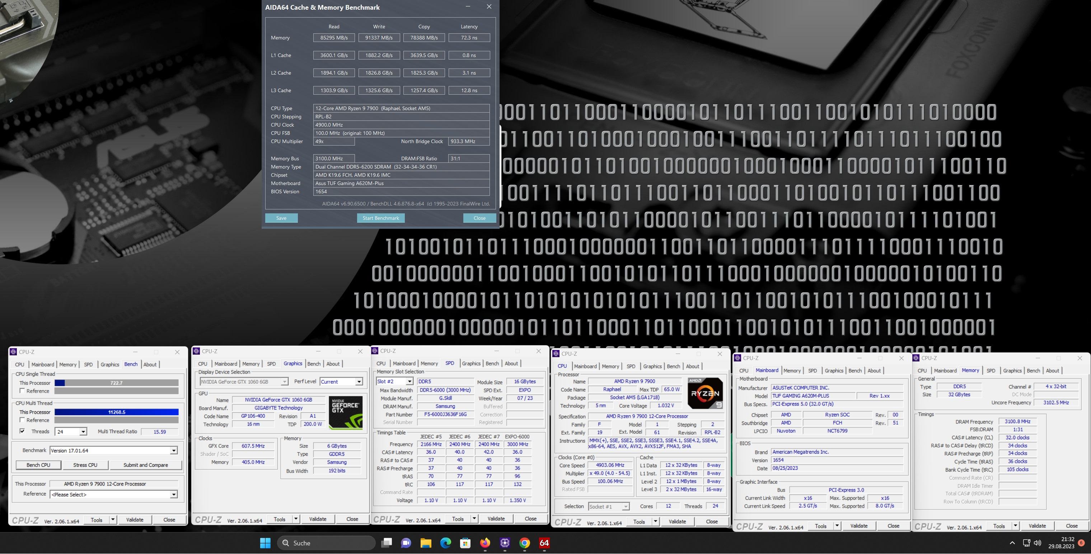Open About tab in the Bench window

coord(150,364)
